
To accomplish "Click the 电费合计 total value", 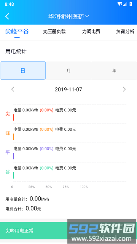I will coord(33,209).
